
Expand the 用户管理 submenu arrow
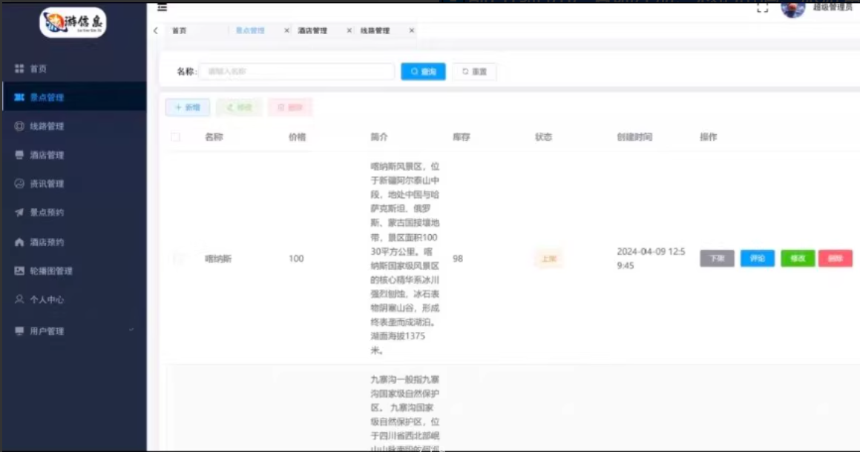[131, 330]
